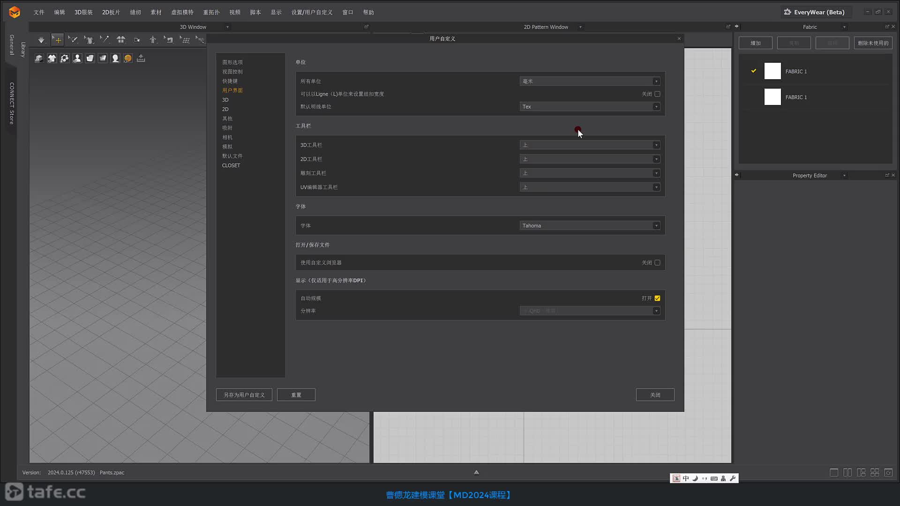This screenshot has width=900, height=506.
Task: Select second FABRIC 1 white swatch
Action: point(772,97)
